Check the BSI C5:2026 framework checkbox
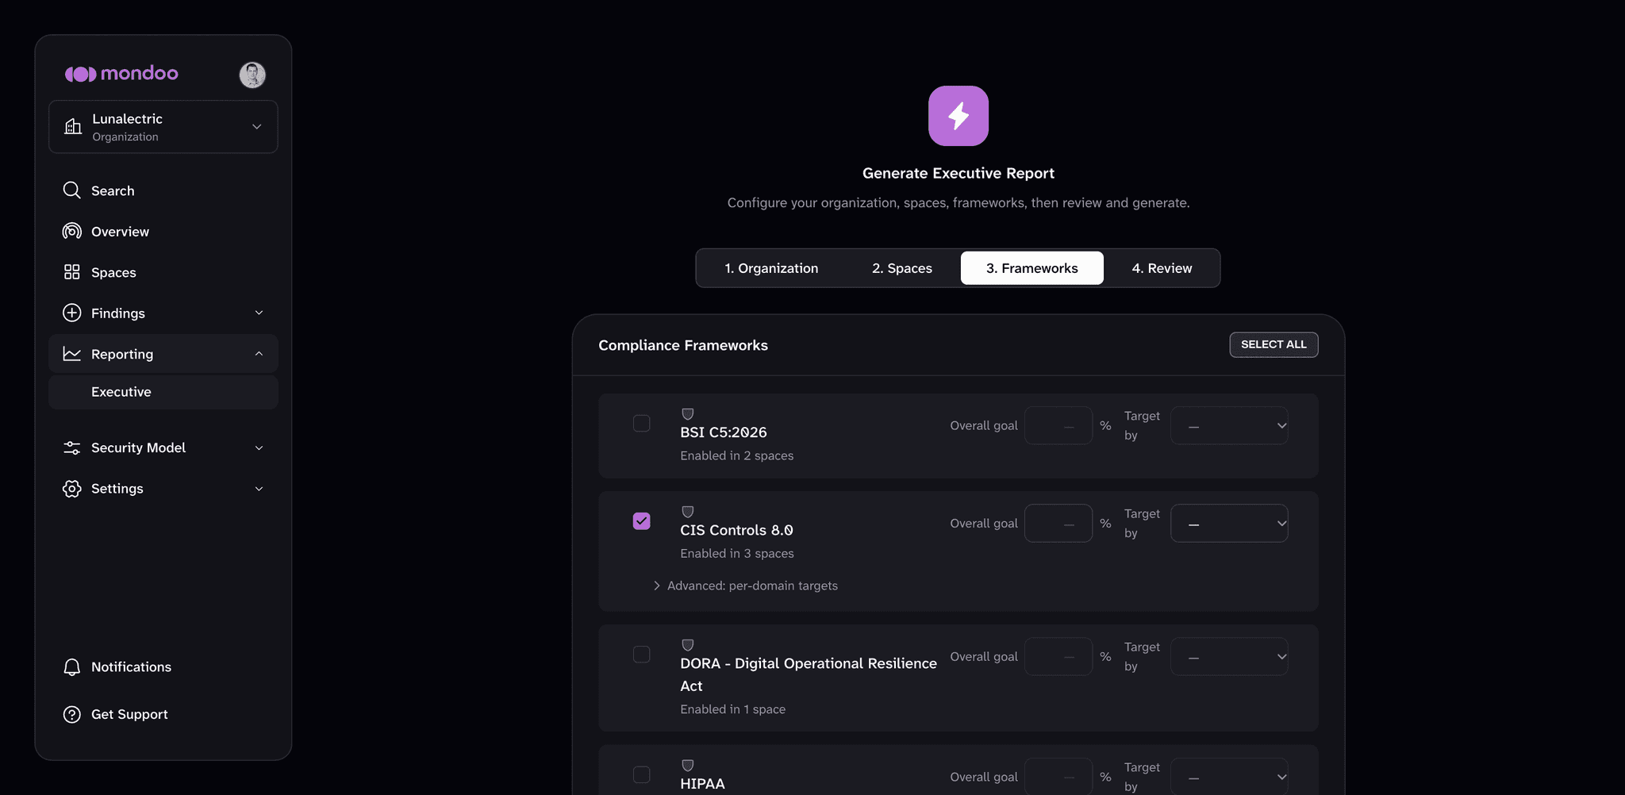The image size is (1625, 795). (x=642, y=424)
